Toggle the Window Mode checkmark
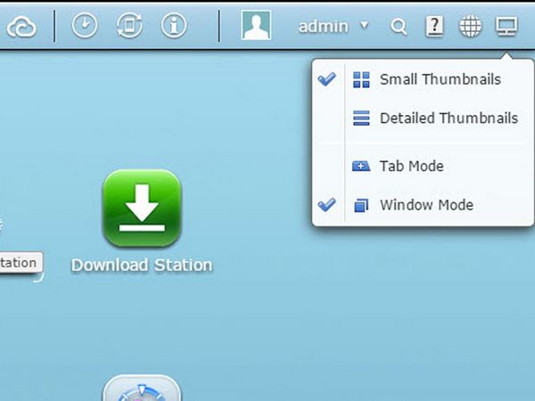This screenshot has width=535, height=401. click(x=327, y=205)
